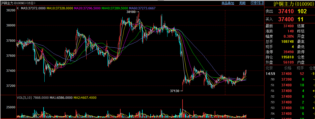This screenshot has width=315, height=119.
Task: Select the MA5 moving average label
Action: click(x=33, y=8)
